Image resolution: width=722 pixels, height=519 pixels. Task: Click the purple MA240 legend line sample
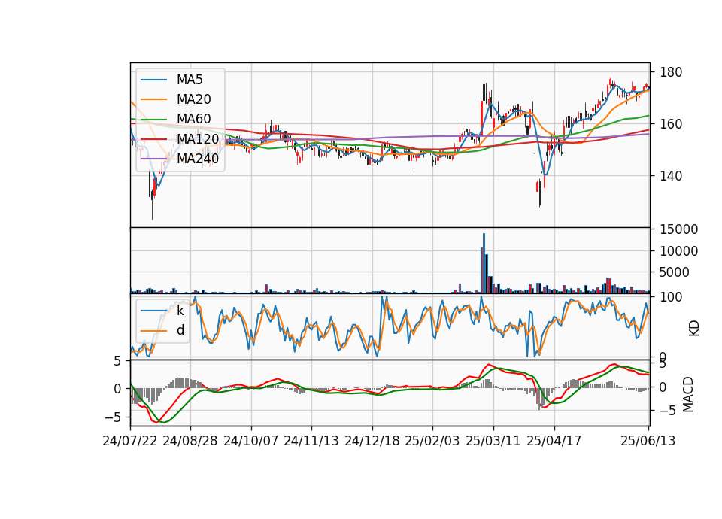click(x=153, y=159)
